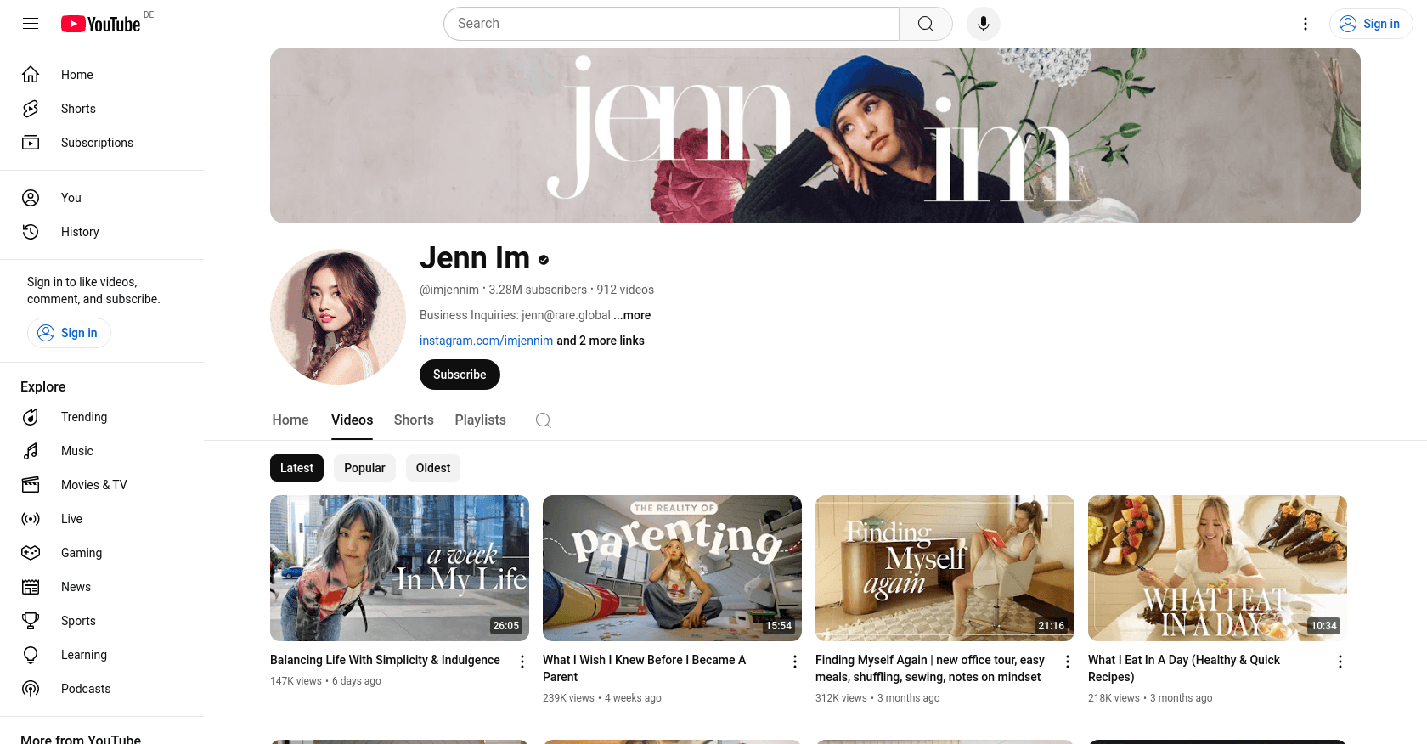This screenshot has height=744, width=1427.
Task: Open Shorts from the sidebar
Action: (x=78, y=109)
